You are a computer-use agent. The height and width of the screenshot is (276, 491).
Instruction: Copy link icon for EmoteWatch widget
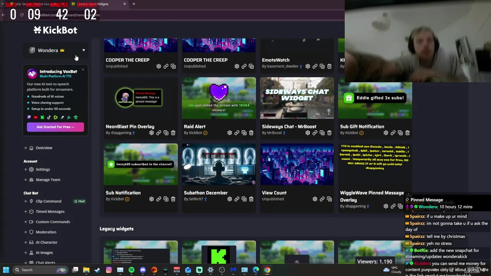click(315, 66)
